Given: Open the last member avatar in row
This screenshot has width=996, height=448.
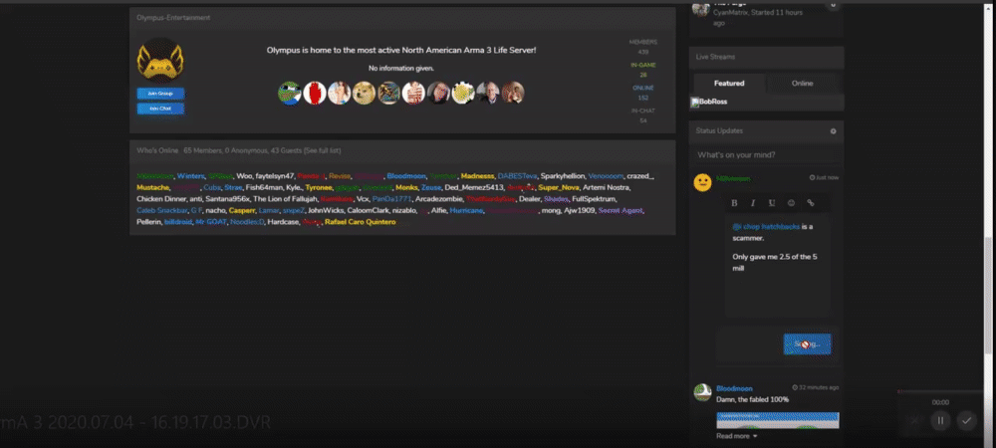Looking at the screenshot, I should click(513, 94).
